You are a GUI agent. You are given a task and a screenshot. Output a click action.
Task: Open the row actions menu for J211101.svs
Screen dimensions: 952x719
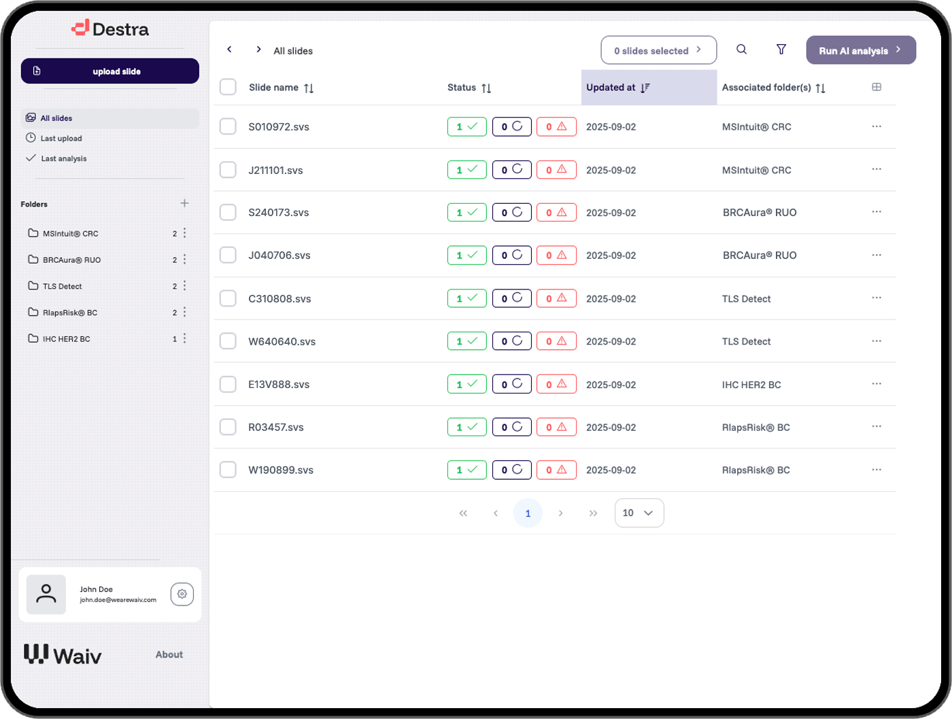pos(877,169)
